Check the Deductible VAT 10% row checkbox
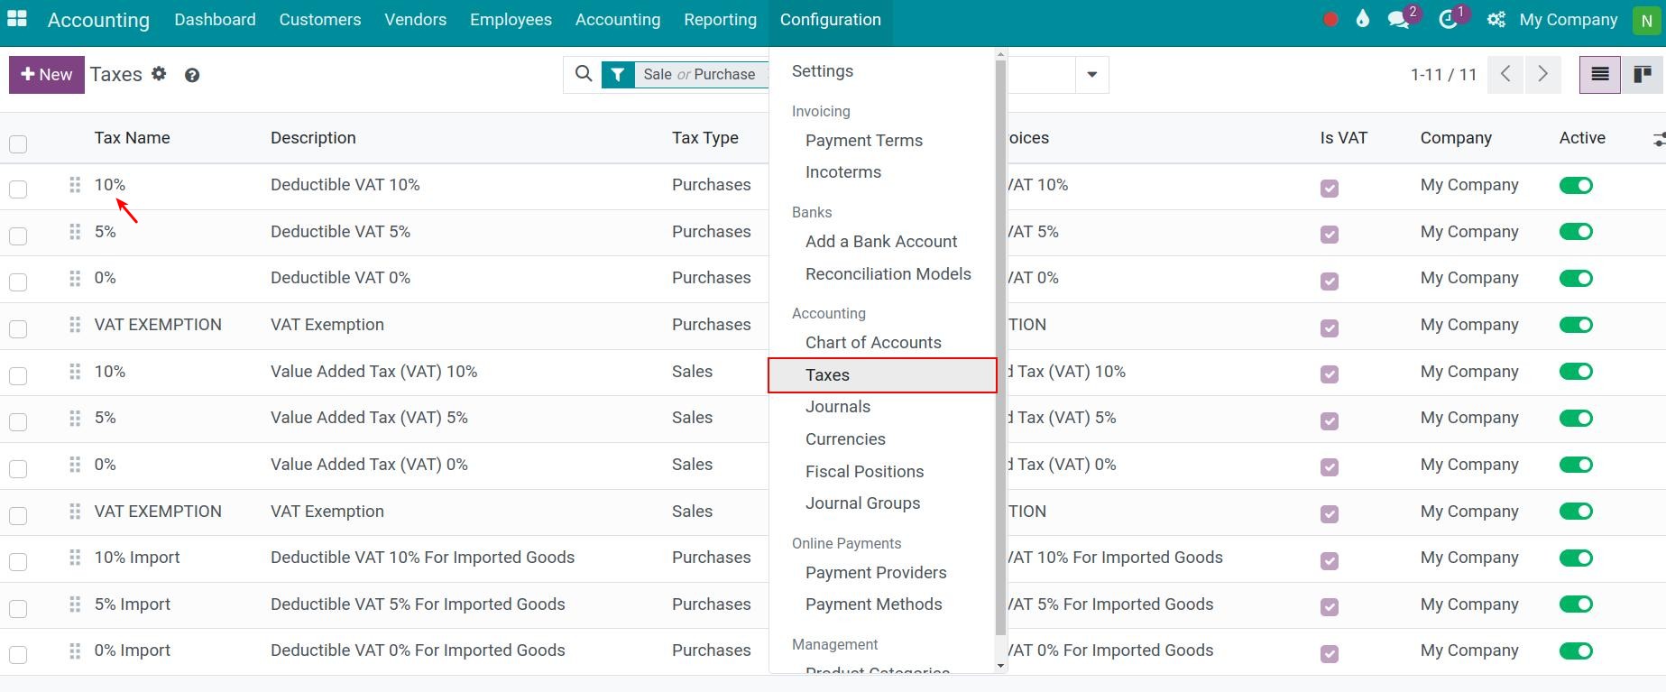The height and width of the screenshot is (692, 1666). [18, 189]
